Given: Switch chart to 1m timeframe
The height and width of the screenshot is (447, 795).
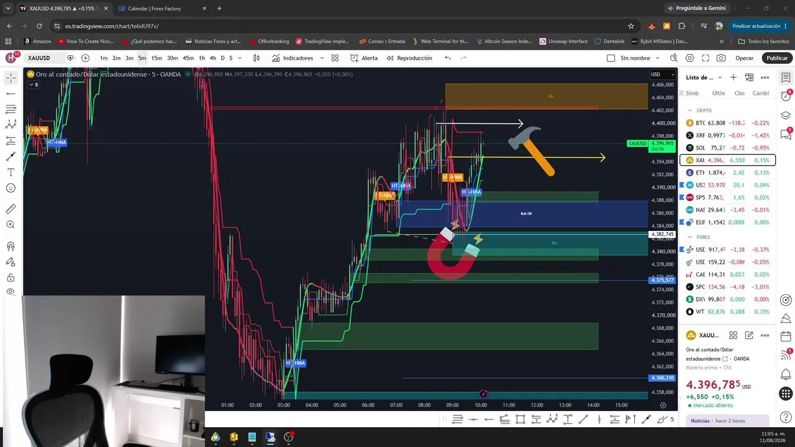Looking at the screenshot, I should 104,58.
